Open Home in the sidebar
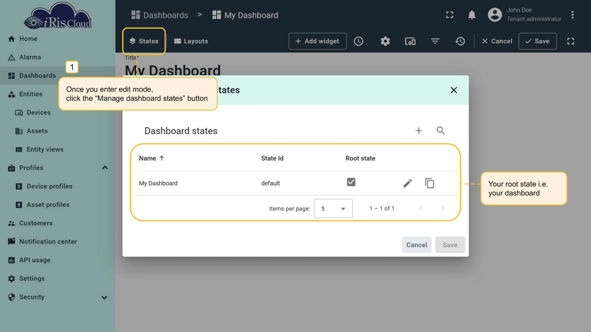 [x=58, y=39]
